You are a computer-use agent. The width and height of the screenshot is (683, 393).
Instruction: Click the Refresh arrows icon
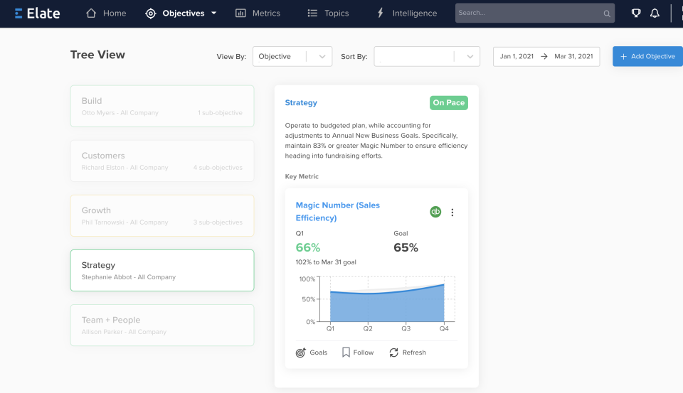pos(393,352)
